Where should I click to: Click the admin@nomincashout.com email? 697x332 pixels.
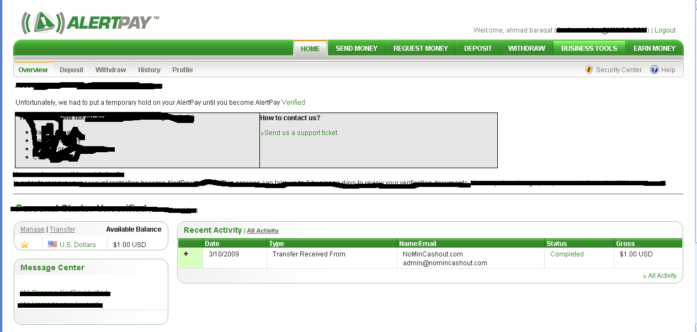pyautogui.click(x=445, y=263)
